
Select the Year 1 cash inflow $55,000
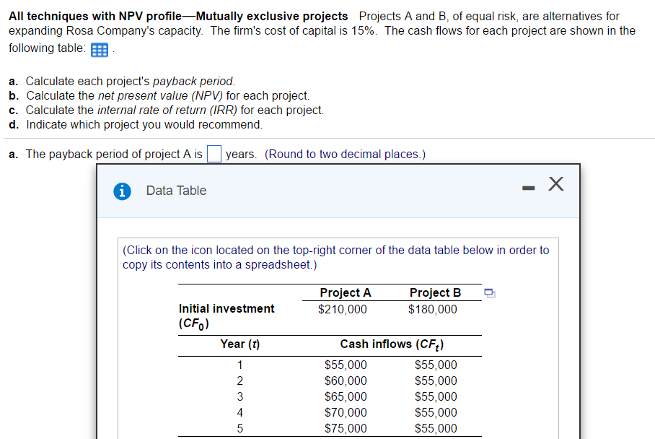(346, 365)
